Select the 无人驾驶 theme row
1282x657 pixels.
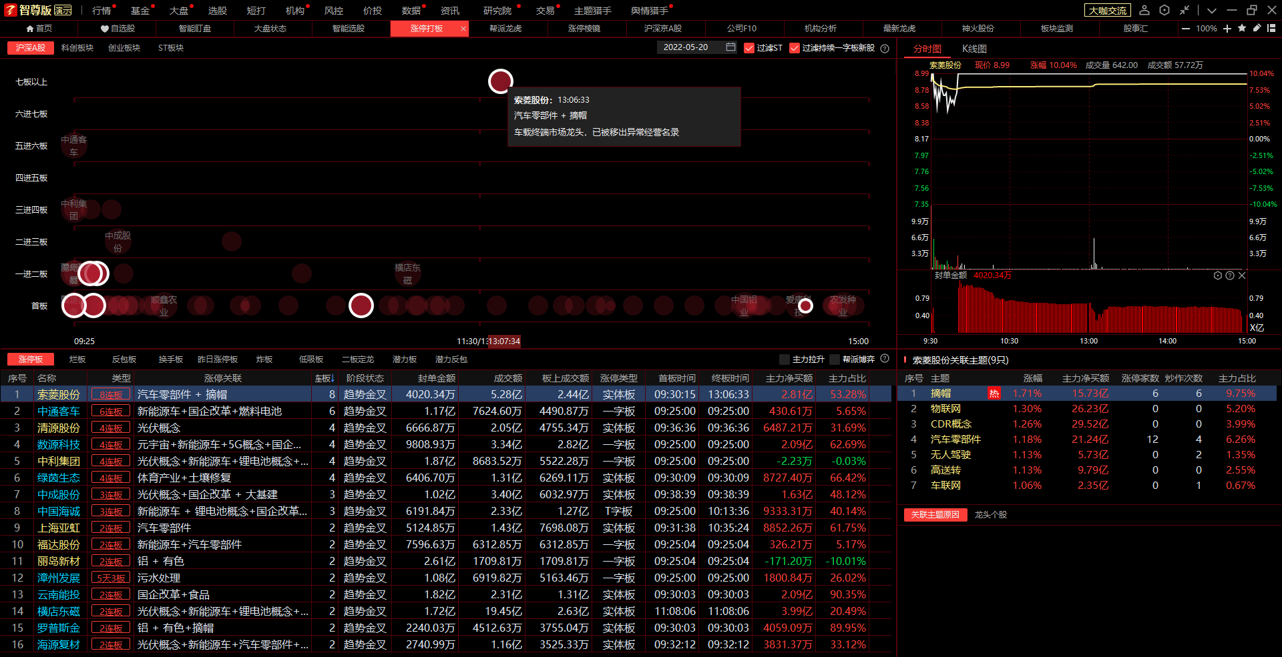click(x=1086, y=455)
